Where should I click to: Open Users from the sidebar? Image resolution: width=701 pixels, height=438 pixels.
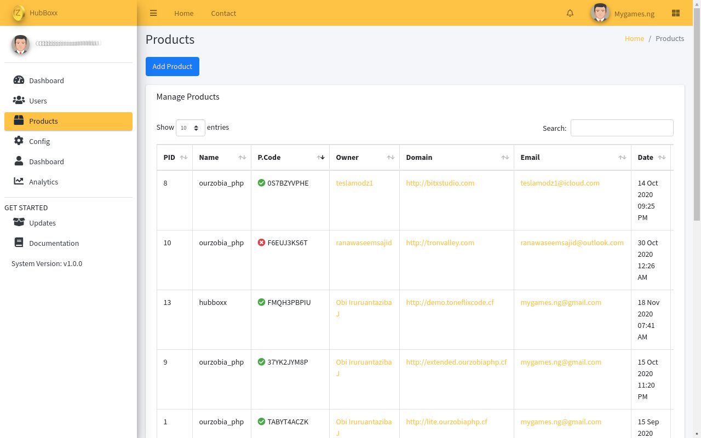38,101
